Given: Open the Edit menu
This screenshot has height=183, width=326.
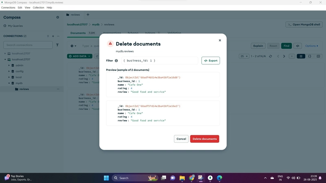Looking at the screenshot, I should tap(20, 7).
